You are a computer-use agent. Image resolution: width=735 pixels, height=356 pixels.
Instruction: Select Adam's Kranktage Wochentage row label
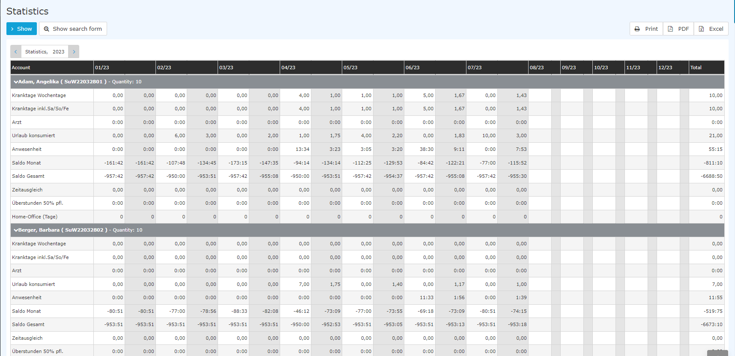(x=39, y=95)
